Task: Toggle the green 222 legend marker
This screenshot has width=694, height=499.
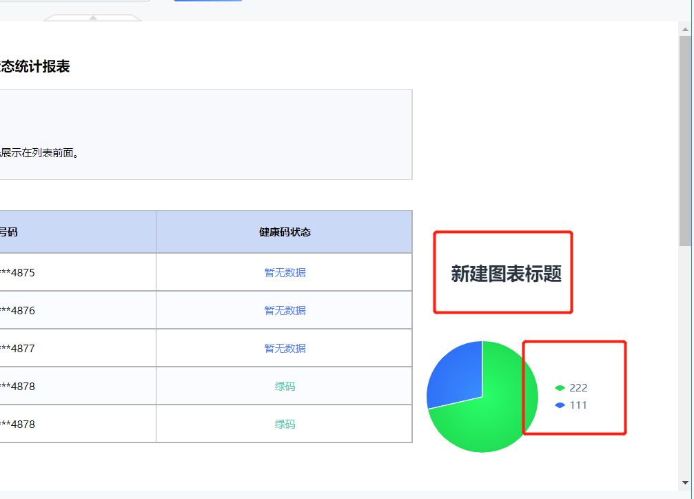Action: click(560, 388)
